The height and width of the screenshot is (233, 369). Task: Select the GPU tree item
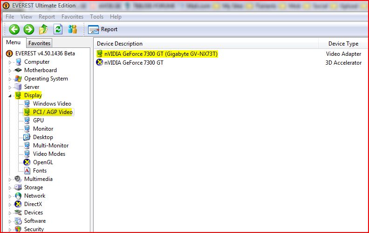(x=38, y=120)
